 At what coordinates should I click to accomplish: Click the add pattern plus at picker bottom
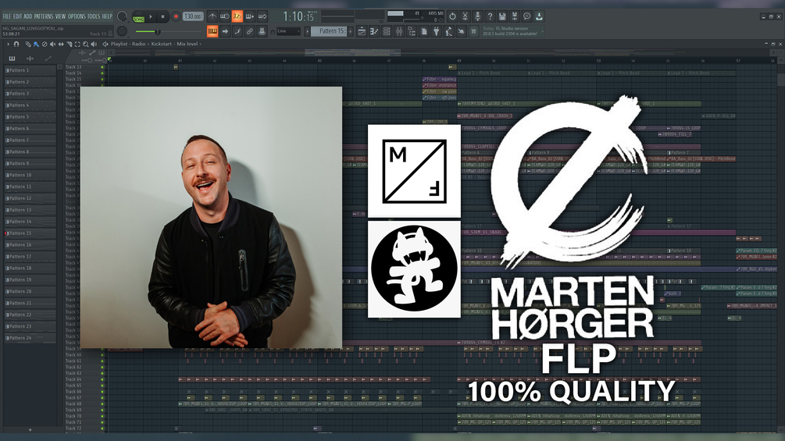[30, 429]
